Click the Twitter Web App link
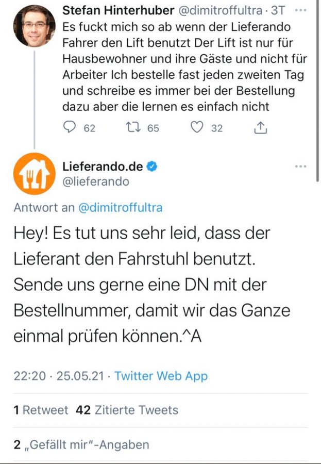Viewport: 321px width, 464px height. tap(161, 376)
